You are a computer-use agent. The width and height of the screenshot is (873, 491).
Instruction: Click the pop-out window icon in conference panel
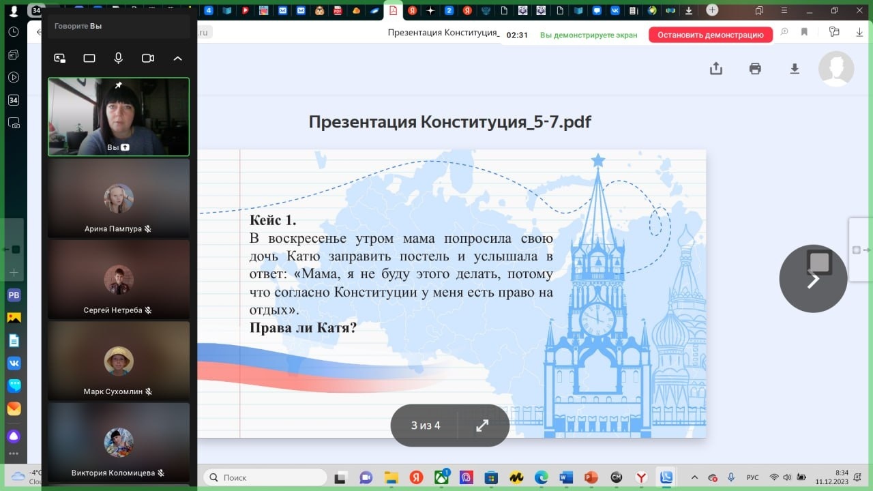pyautogui.click(x=60, y=58)
